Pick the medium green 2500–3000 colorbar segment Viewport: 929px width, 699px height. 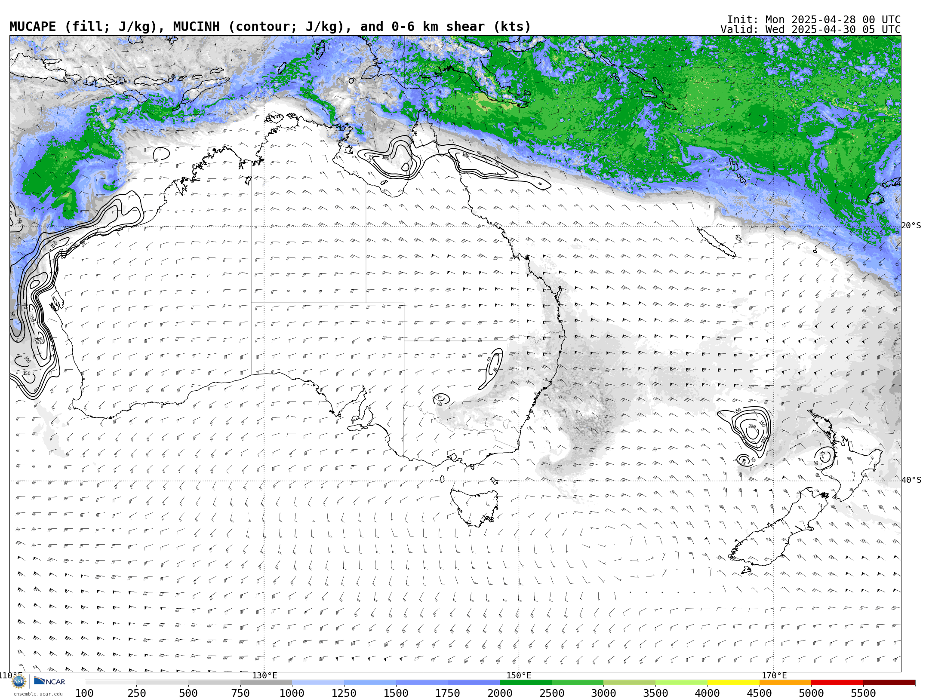578,683
